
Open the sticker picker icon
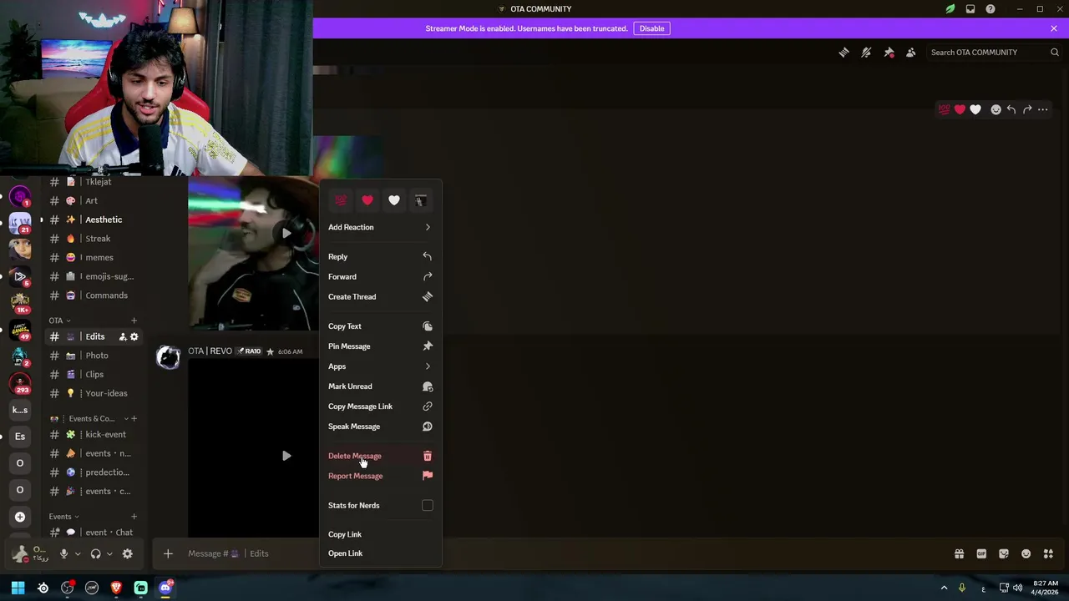tap(1004, 553)
